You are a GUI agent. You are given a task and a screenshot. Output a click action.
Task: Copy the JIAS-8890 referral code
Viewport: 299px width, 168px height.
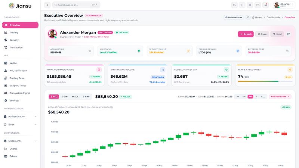287,51
